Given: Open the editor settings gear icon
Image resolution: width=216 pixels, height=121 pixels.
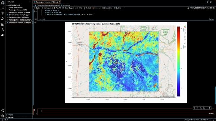Looking at the screenshot, I should [x=208, y=2].
